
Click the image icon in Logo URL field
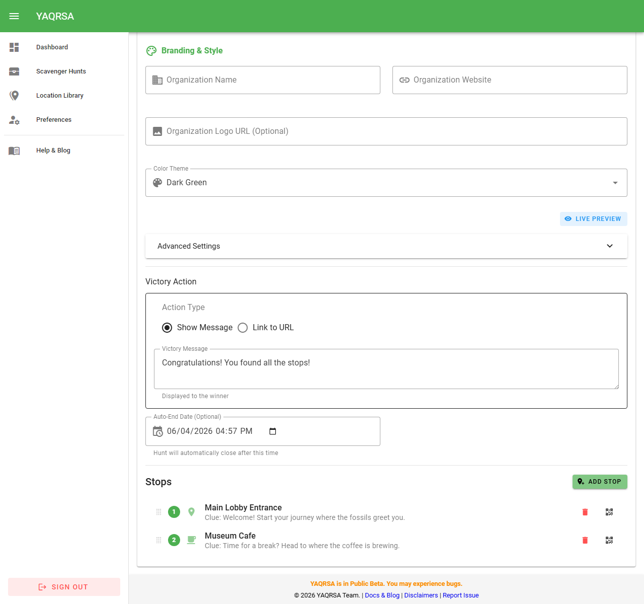point(157,131)
